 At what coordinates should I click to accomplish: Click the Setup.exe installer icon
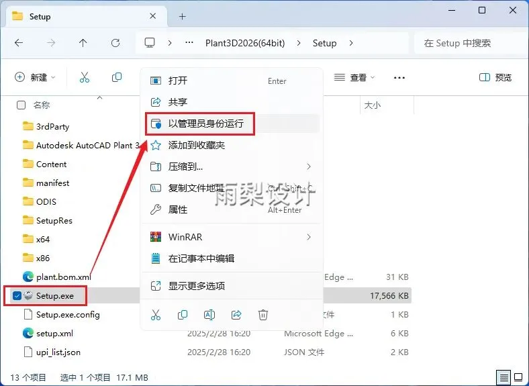click(x=28, y=295)
